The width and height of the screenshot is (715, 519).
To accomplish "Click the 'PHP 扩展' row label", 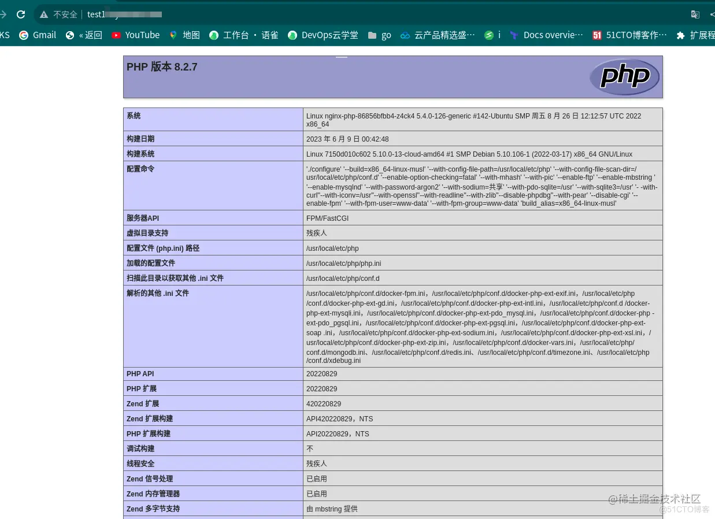I will coord(142,389).
